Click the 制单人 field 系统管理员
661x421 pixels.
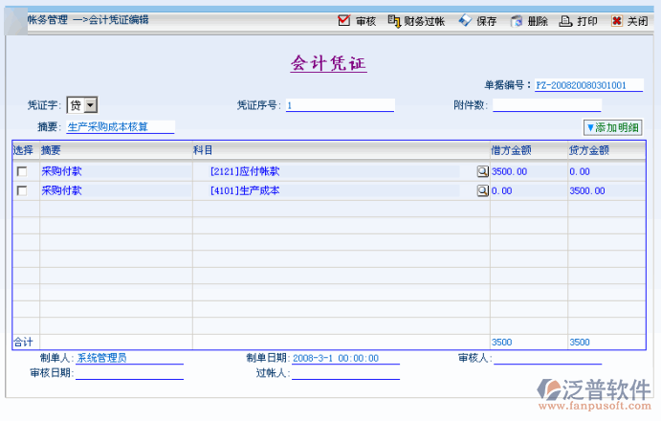[x=128, y=359]
